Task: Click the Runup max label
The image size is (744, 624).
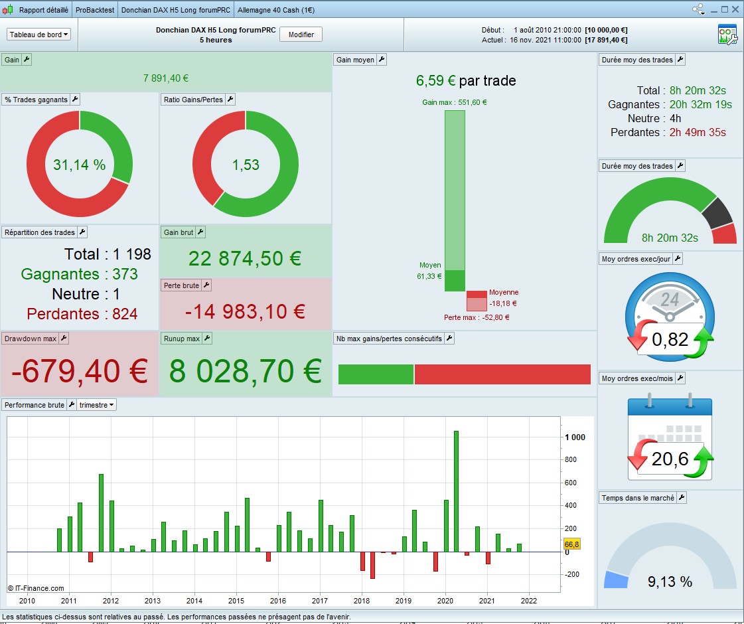Action: (x=182, y=339)
